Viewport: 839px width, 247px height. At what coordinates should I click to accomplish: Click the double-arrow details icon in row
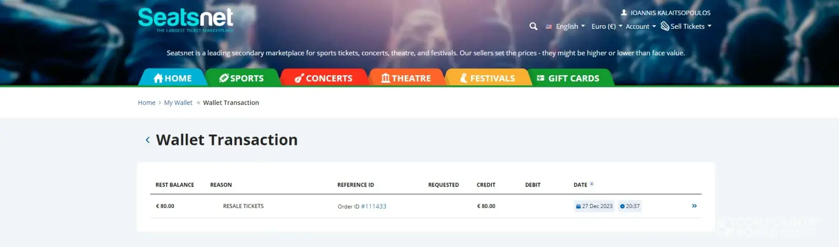coord(694,206)
